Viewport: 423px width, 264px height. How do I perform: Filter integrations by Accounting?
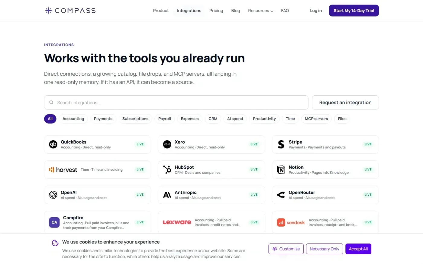coord(73,119)
